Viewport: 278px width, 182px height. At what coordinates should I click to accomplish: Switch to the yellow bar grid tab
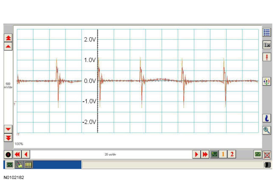click(x=28, y=164)
